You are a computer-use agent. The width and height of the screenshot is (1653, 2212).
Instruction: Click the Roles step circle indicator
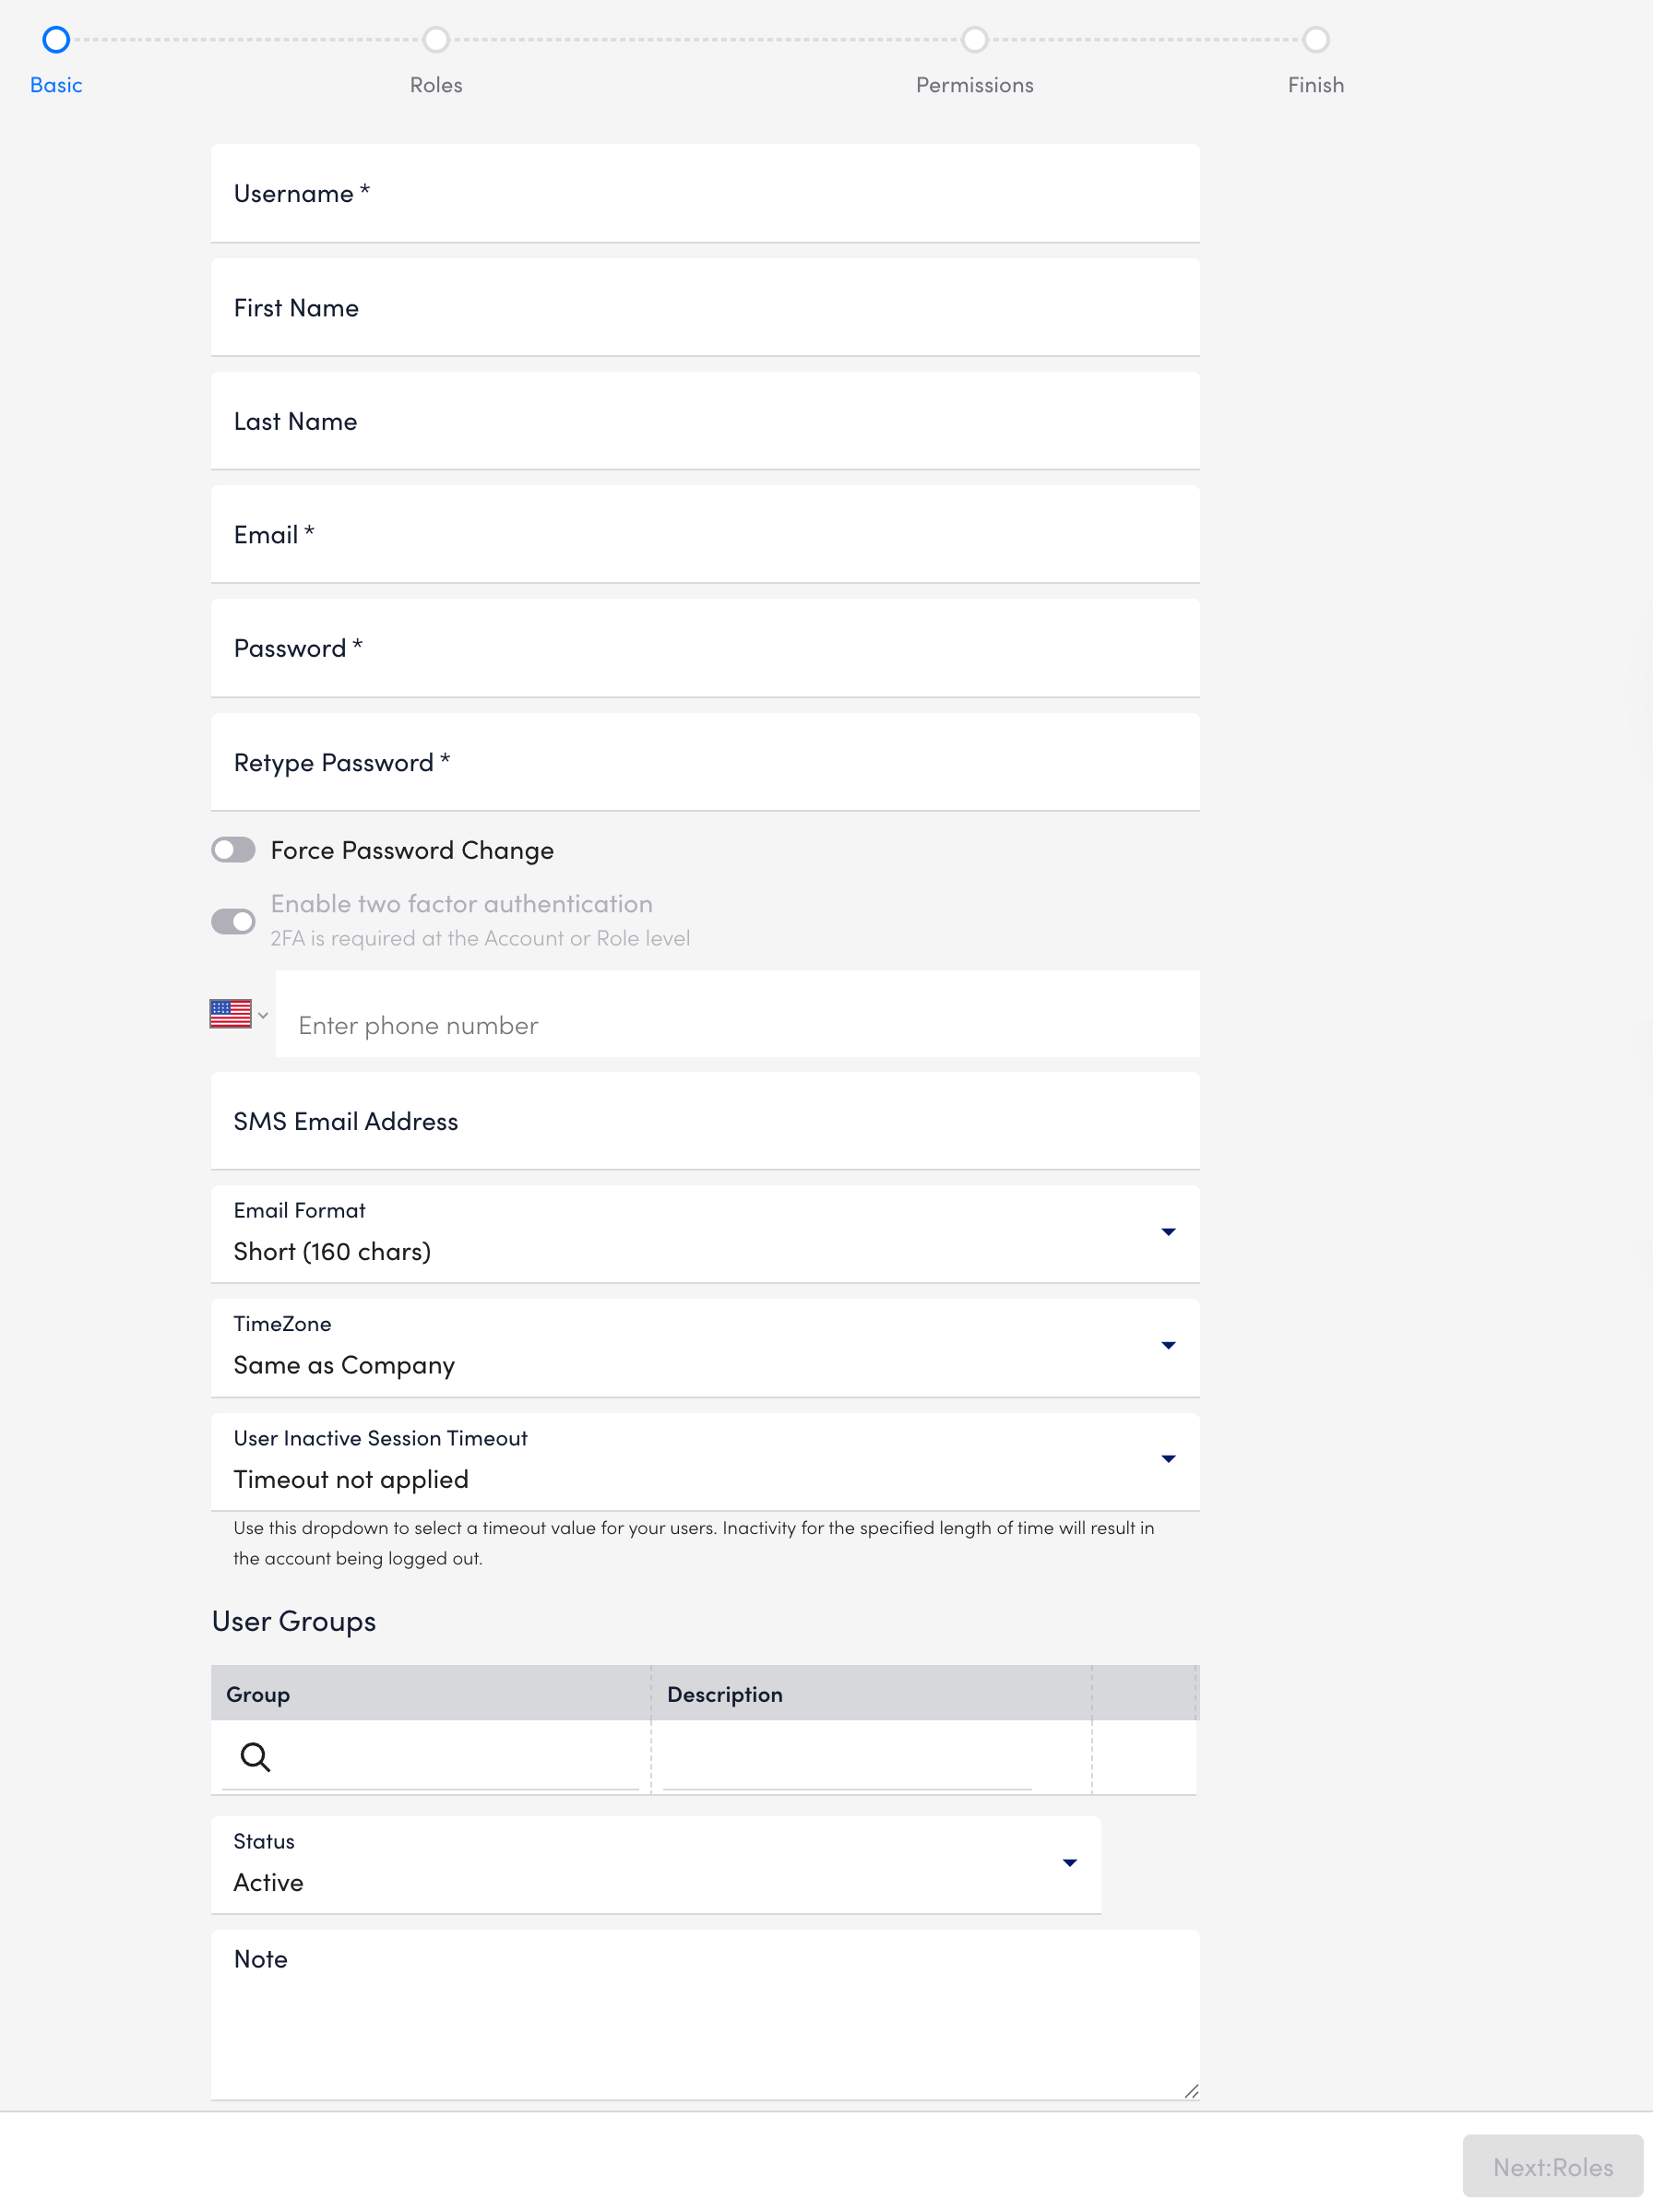click(x=435, y=40)
